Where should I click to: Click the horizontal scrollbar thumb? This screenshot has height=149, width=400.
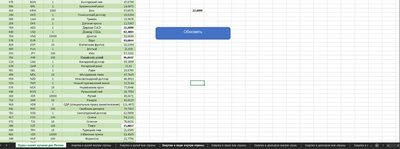pos(393,145)
